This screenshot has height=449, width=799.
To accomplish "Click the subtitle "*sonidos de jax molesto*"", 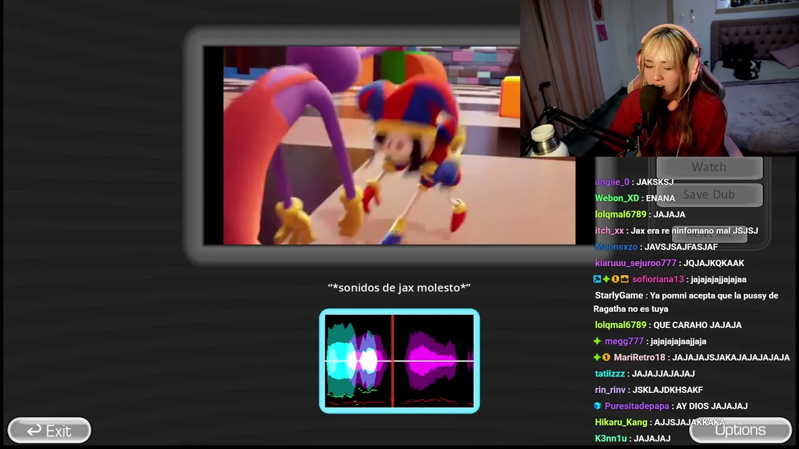I will coord(399,287).
